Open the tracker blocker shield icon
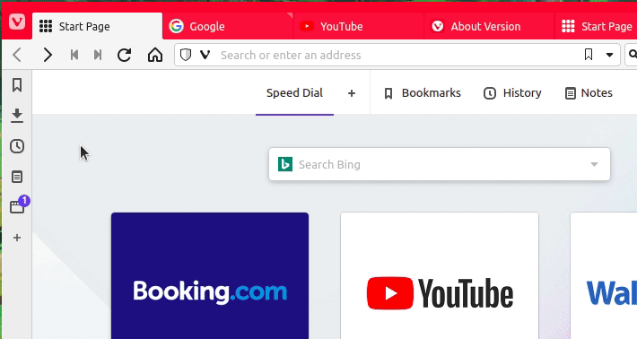 tap(186, 55)
